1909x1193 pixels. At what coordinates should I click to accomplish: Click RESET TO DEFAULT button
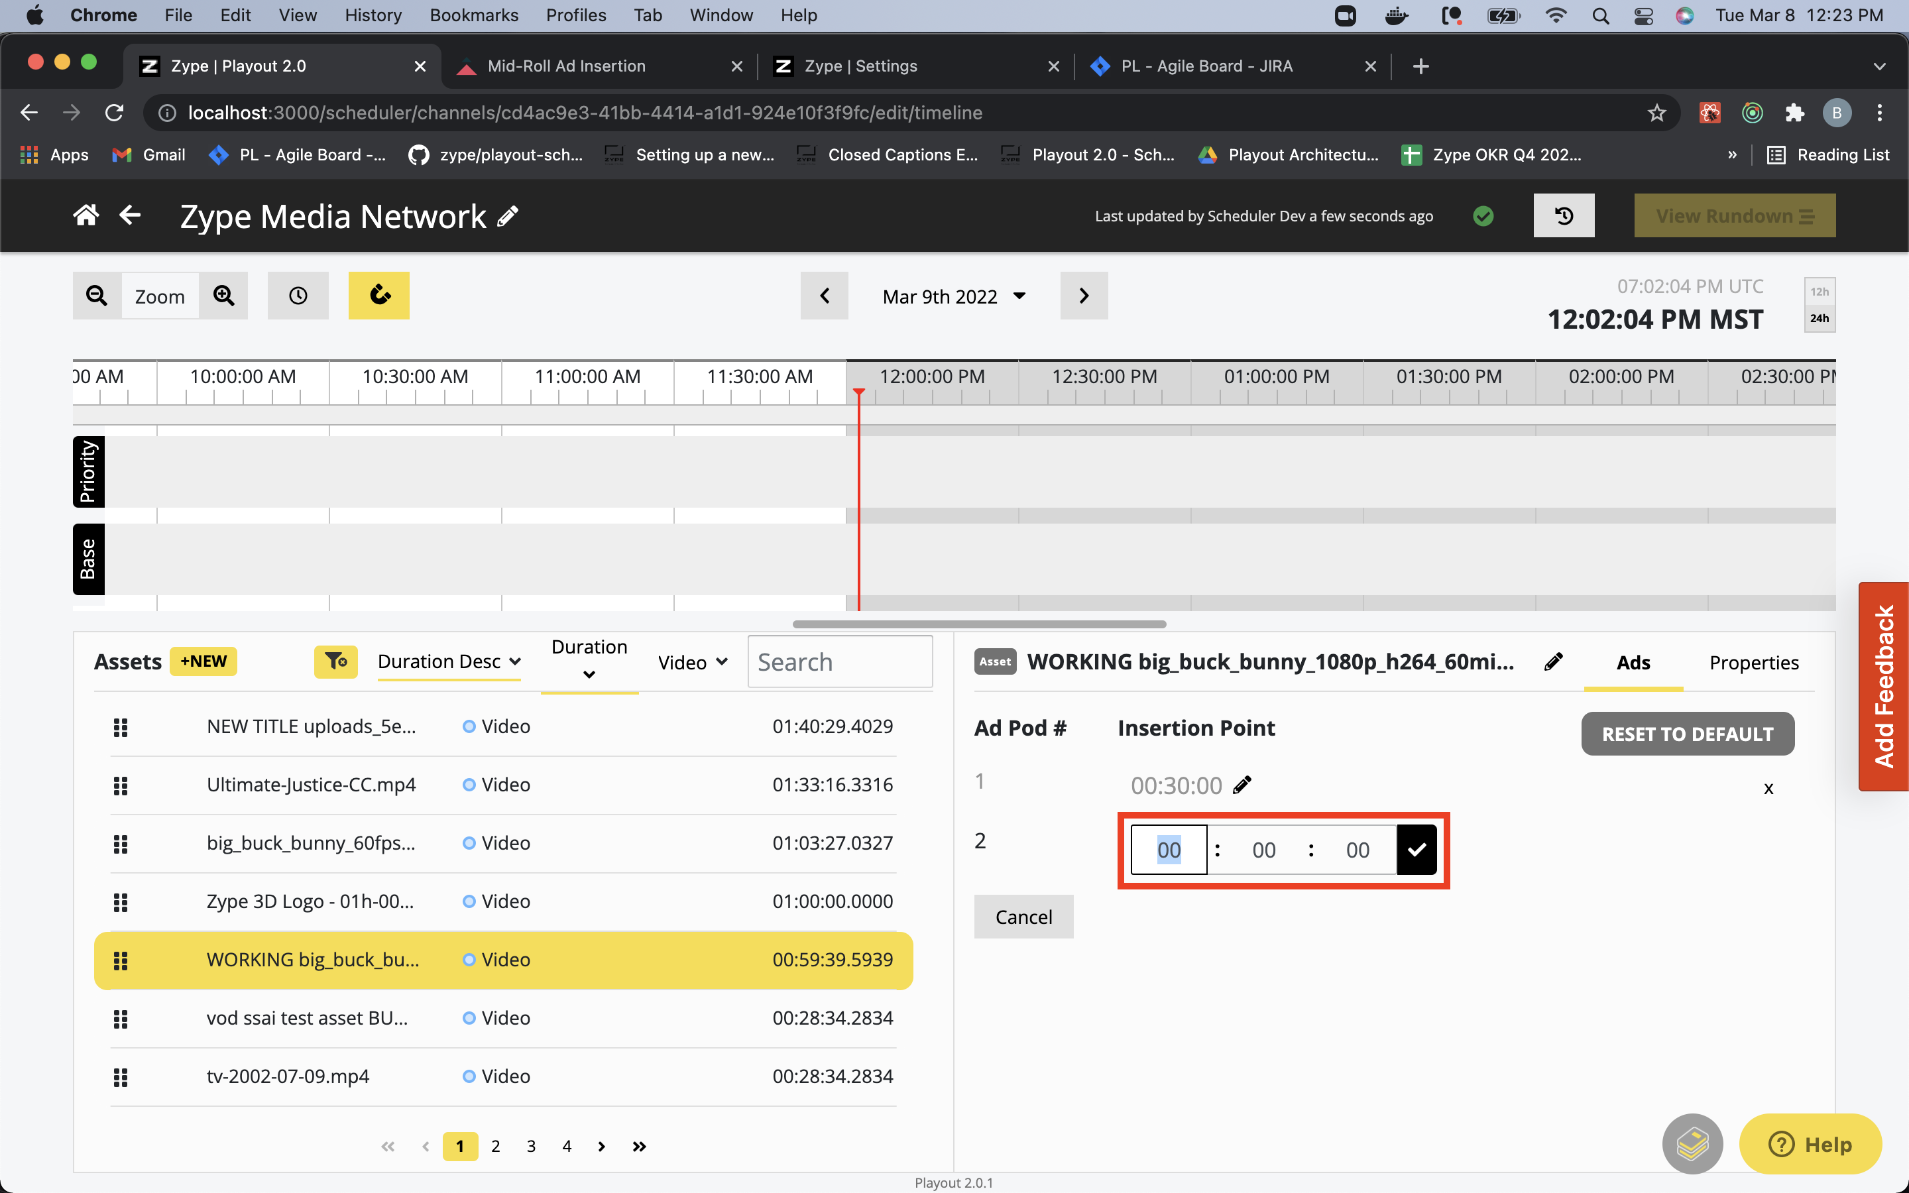(1688, 734)
